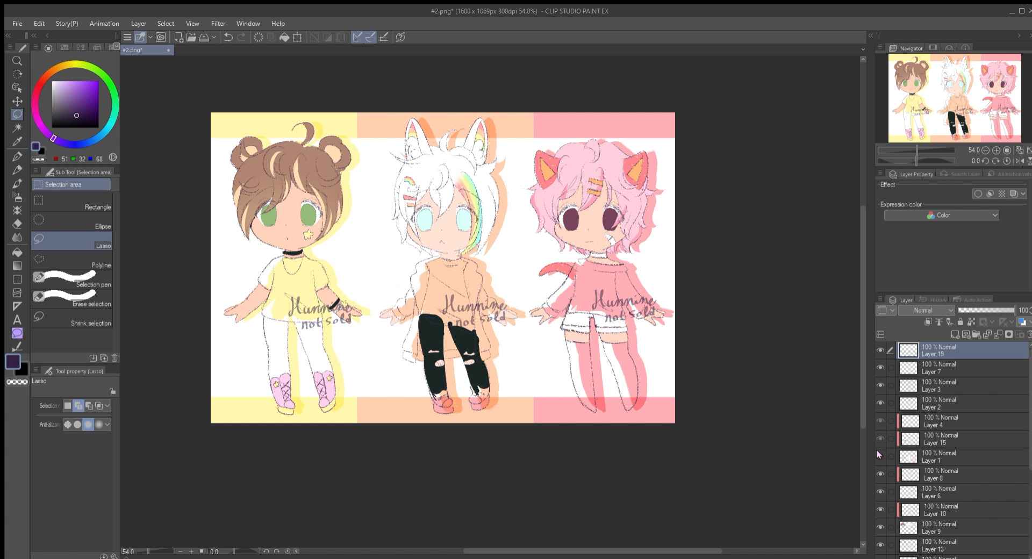Open the Animation menu
The image size is (1032, 559).
coord(104,24)
